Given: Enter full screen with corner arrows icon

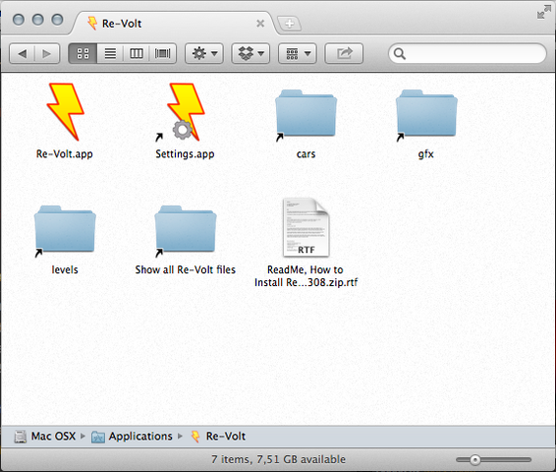Looking at the screenshot, I should (544, 12).
